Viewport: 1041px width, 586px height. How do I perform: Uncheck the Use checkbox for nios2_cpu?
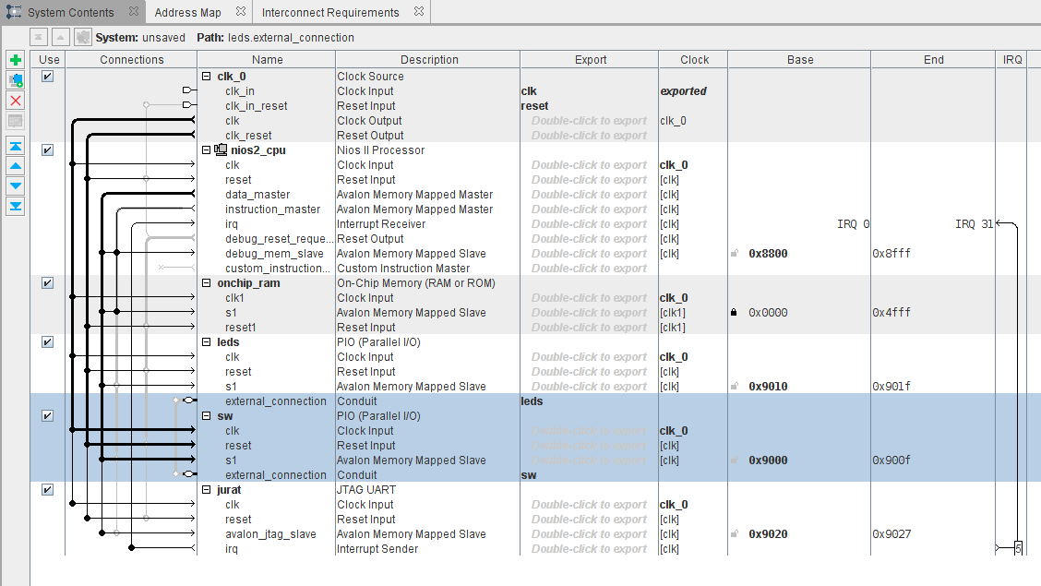[48, 150]
